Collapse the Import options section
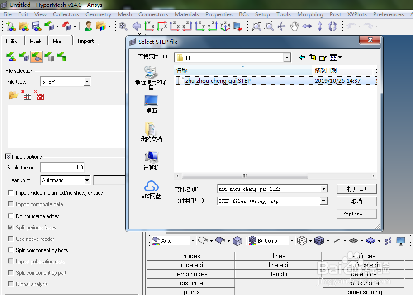Screen dimensions: 413x295 point(8,157)
